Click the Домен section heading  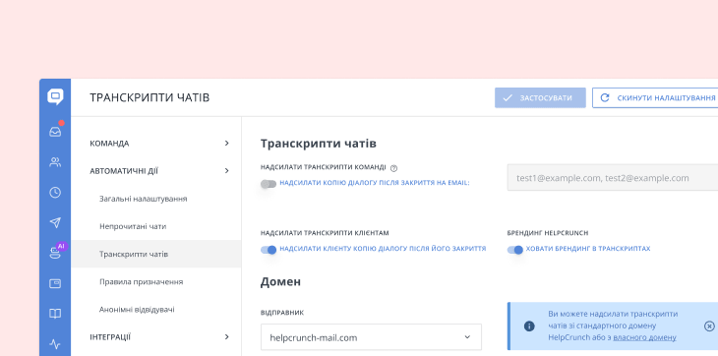(x=280, y=281)
